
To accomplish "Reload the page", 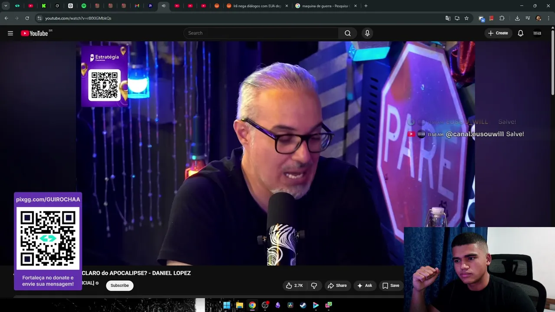I will (27, 18).
